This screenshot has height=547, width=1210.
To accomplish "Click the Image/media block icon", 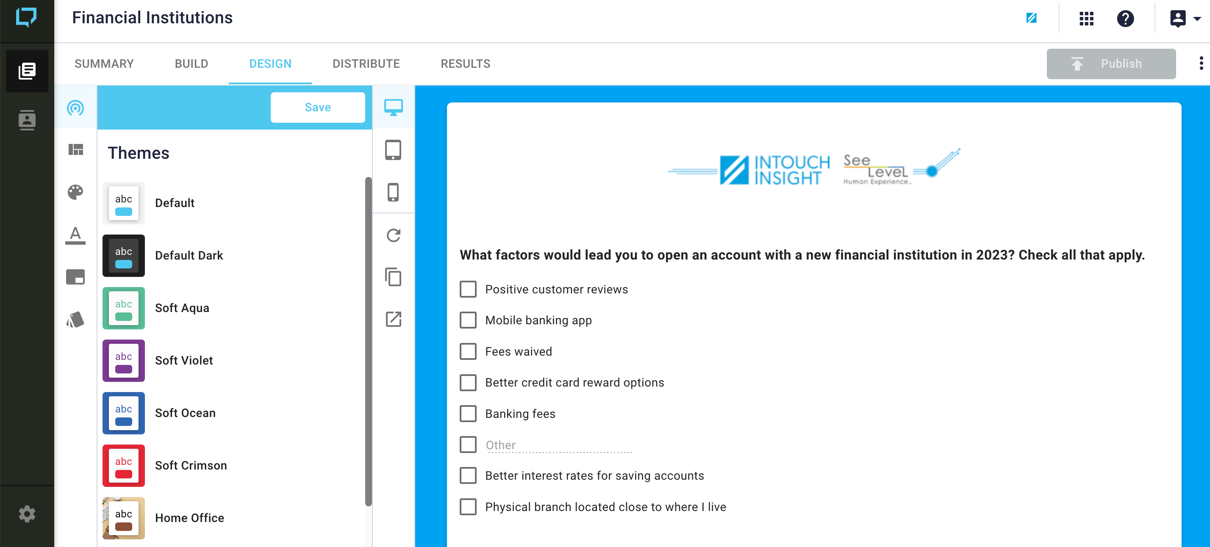I will [x=75, y=276].
